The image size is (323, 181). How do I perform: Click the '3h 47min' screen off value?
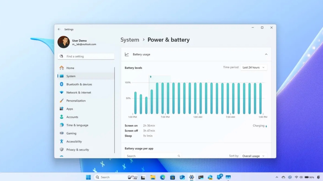[x=149, y=131]
